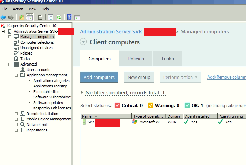Open the Help menu
This screenshot has height=165, width=246.
coord(45,9)
